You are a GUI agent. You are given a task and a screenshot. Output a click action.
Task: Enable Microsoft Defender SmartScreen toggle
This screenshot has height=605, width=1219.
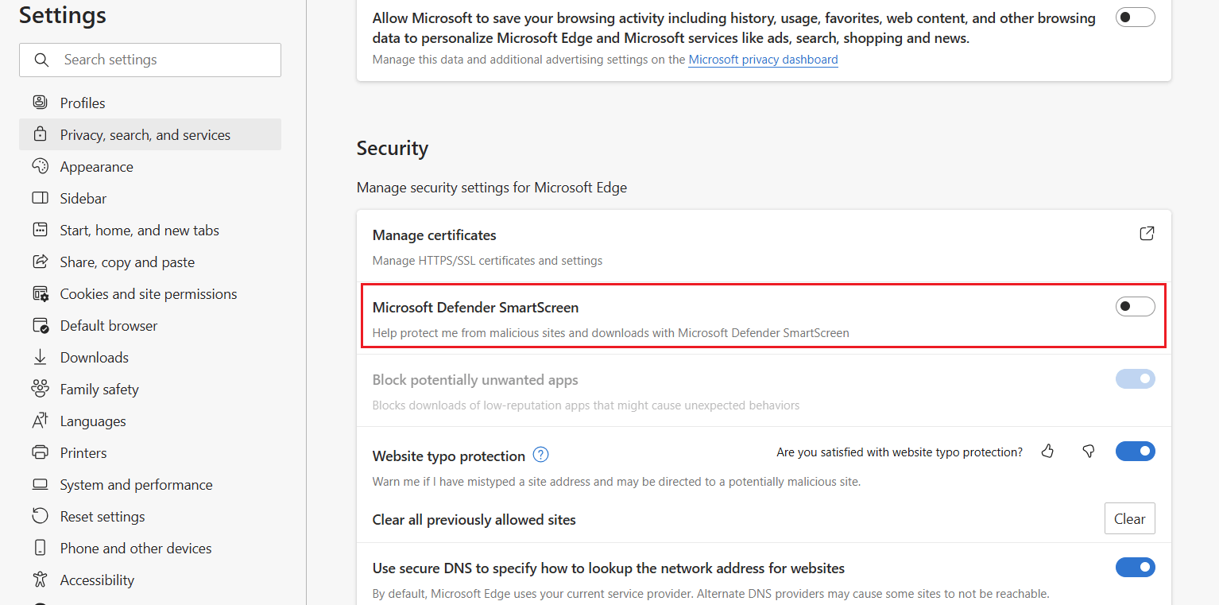[1135, 306]
